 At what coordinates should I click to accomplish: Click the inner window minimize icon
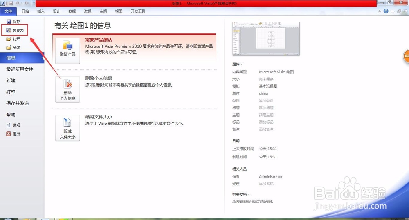click(393, 11)
